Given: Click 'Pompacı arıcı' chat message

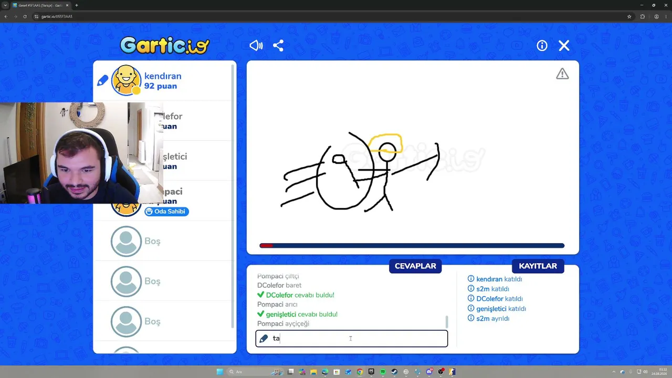Looking at the screenshot, I should pyautogui.click(x=277, y=304).
